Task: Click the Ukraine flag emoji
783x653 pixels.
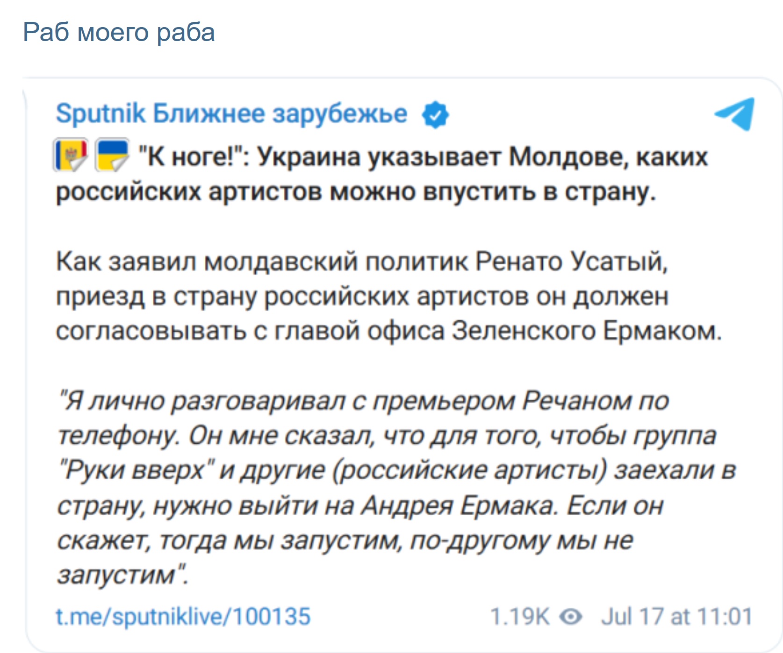Action: pyautogui.click(x=112, y=155)
